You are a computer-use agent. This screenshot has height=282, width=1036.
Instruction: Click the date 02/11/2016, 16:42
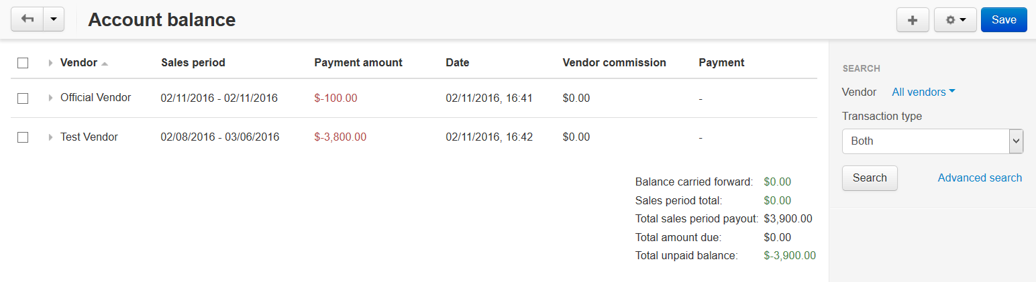[489, 137]
